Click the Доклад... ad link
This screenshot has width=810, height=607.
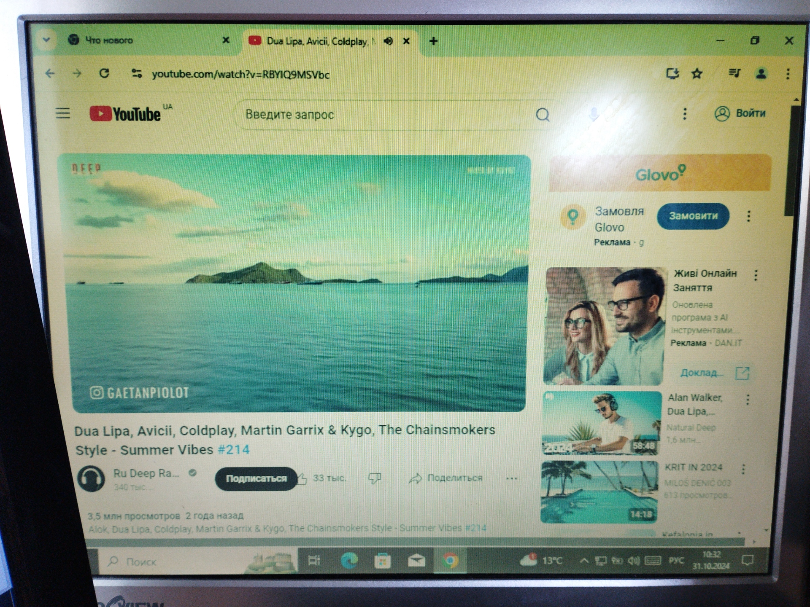click(714, 373)
